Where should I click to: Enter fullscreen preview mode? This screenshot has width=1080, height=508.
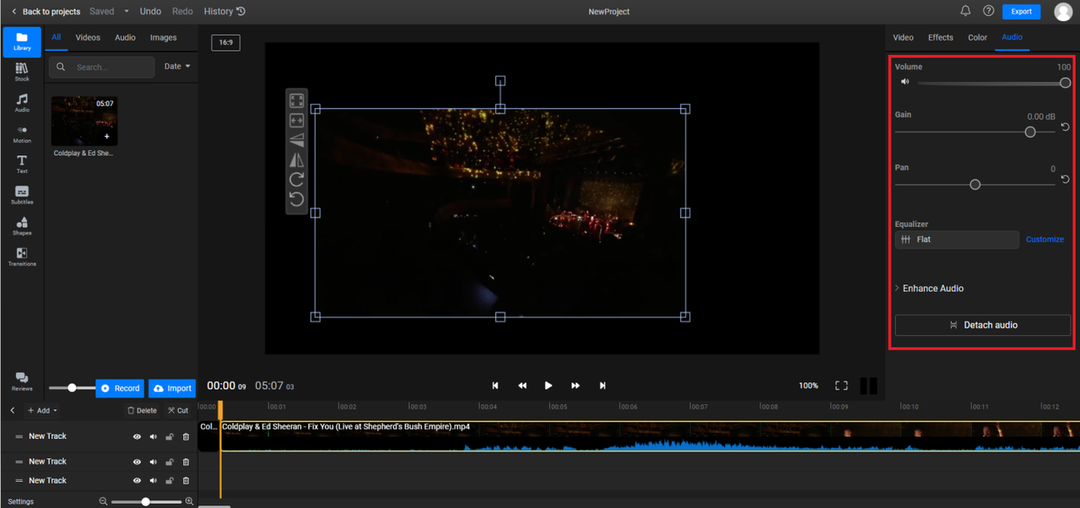(x=841, y=386)
